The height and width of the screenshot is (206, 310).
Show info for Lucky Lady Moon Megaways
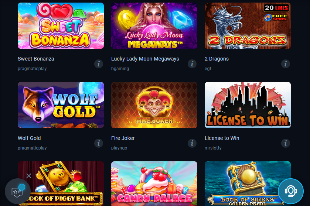(192, 64)
